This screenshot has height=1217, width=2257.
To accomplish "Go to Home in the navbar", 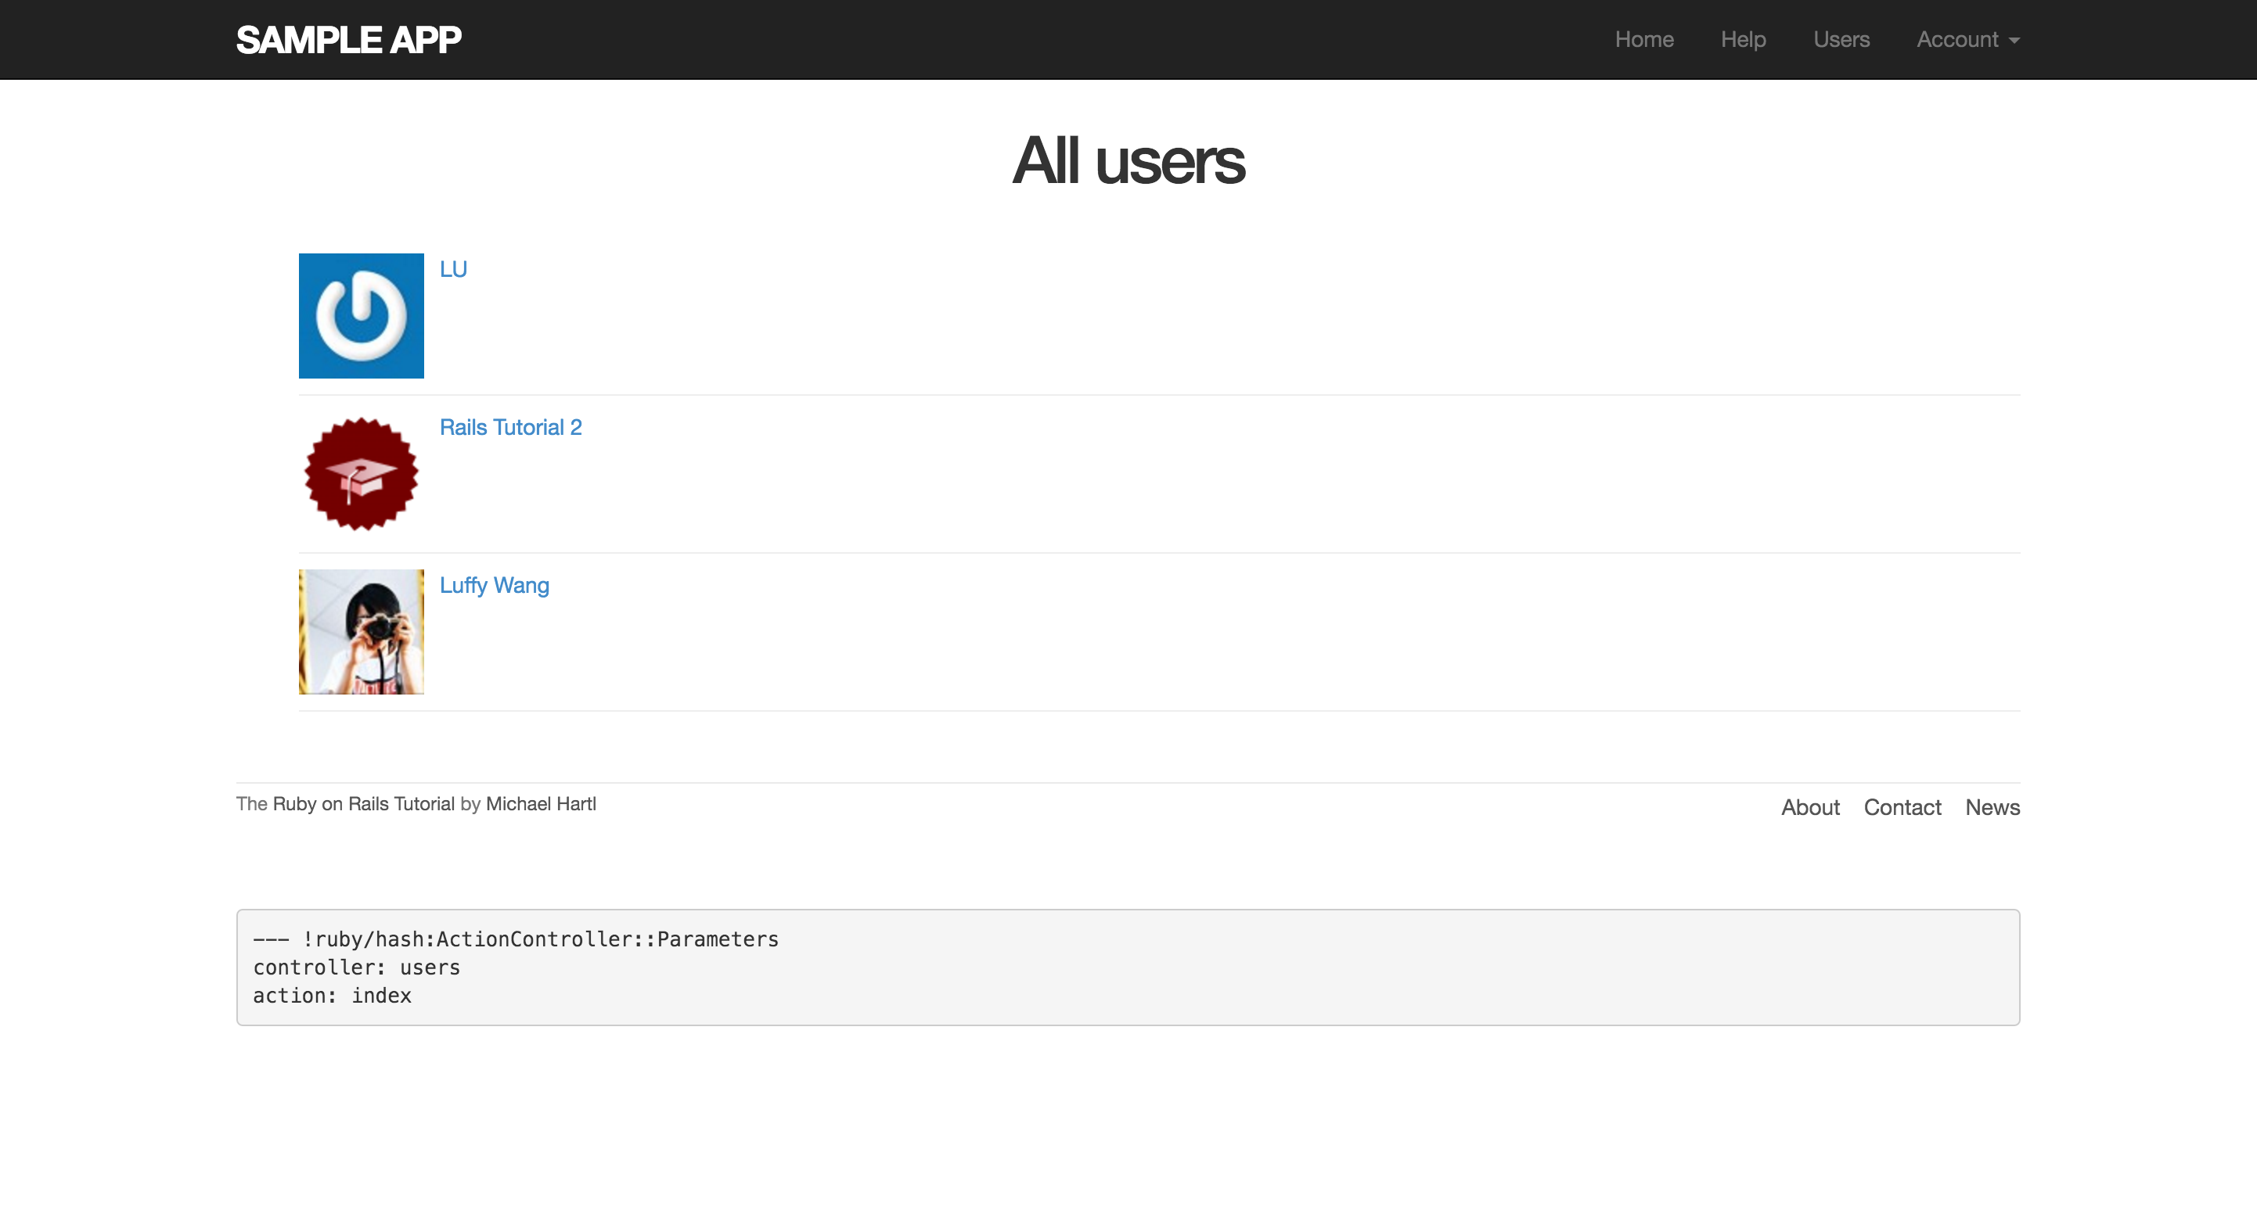I will pyautogui.click(x=1643, y=39).
